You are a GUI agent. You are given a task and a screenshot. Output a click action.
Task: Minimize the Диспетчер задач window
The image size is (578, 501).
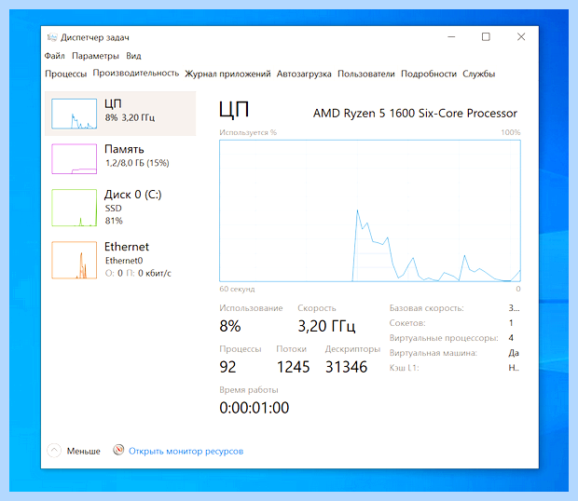coord(451,37)
